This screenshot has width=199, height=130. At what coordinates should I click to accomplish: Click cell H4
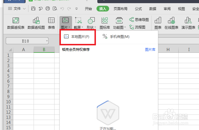click(168, 71)
